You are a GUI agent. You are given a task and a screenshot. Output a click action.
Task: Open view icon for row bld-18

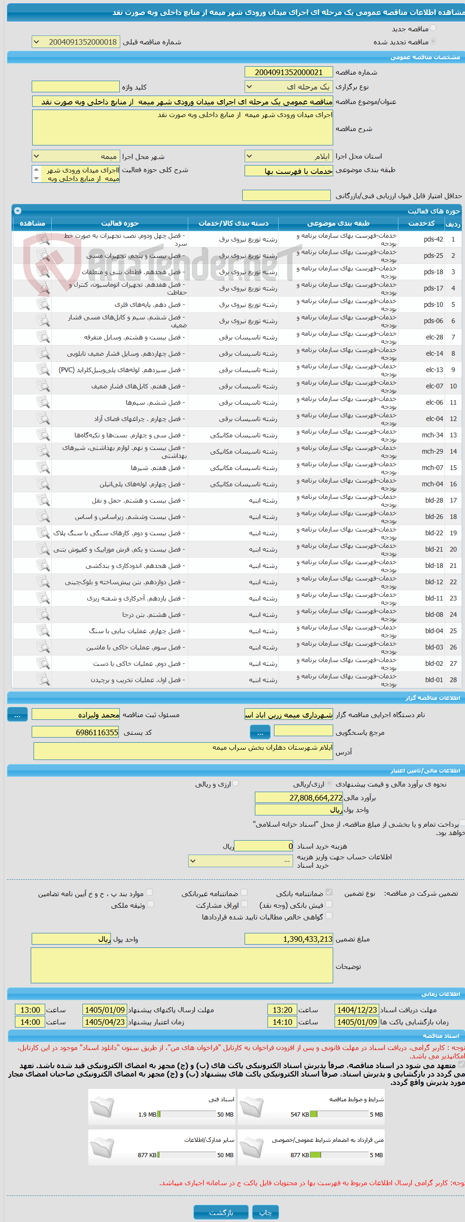point(43,566)
